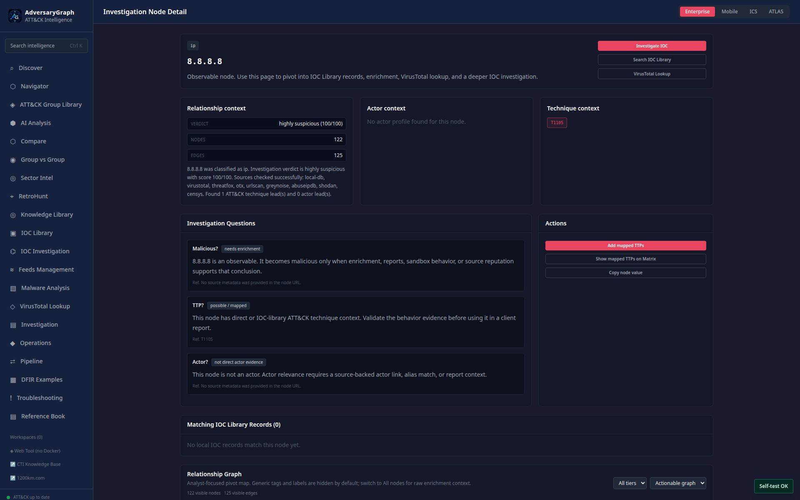Click the Web Tool (no Docker) link
Image resolution: width=800 pixels, height=500 pixels.
tap(37, 451)
